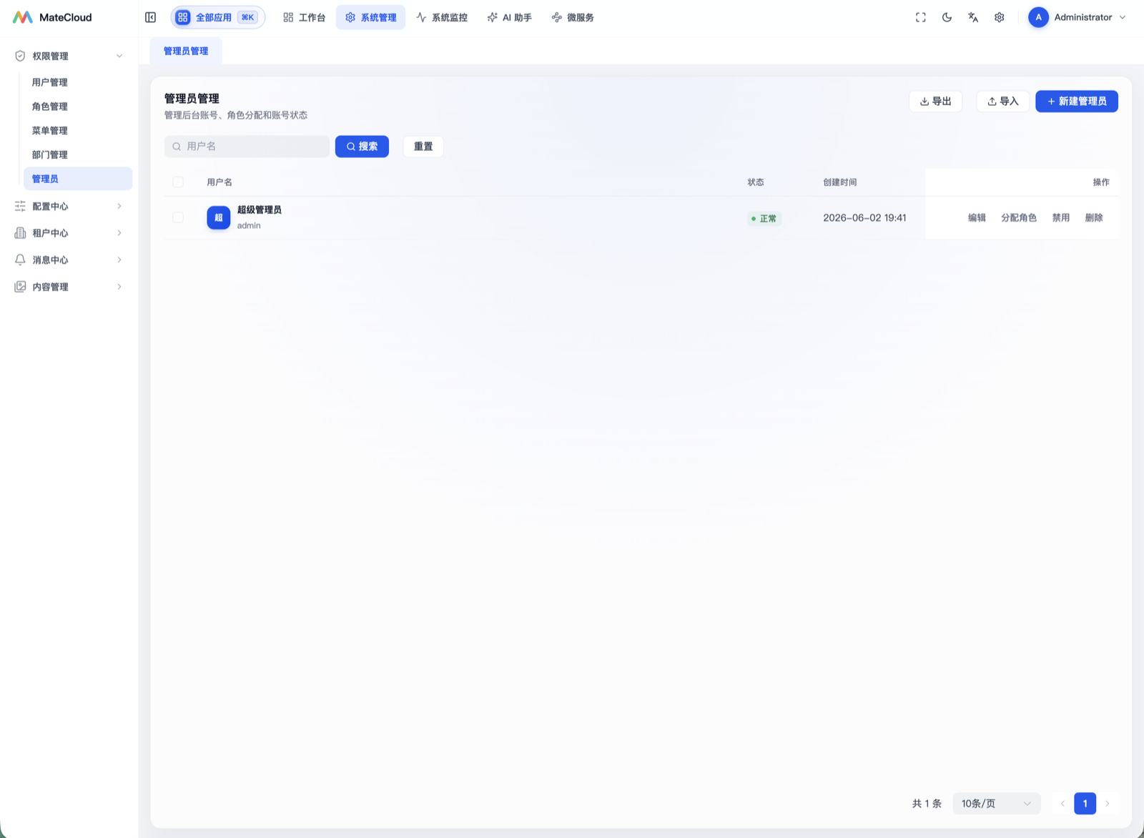Screen dimensions: 1144x838
Task: Click the 导出 export button
Action: coord(935,102)
